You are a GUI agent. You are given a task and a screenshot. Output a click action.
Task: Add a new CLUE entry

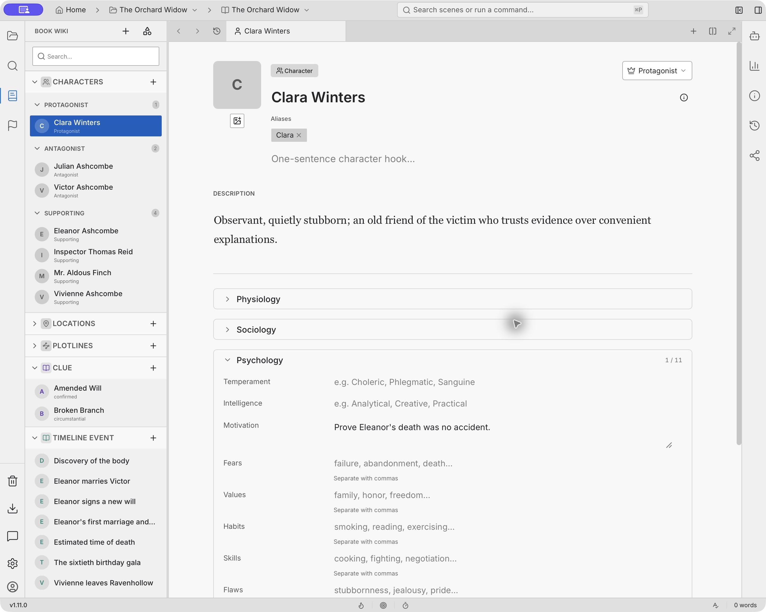(153, 368)
